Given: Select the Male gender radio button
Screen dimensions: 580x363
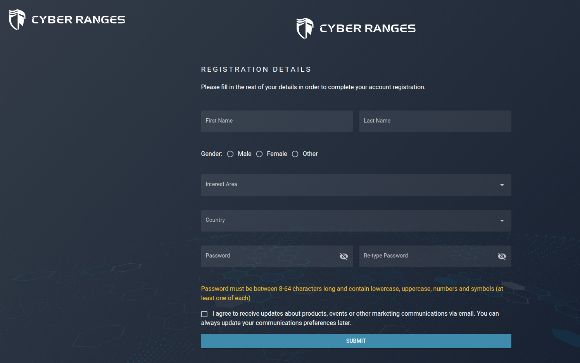Looking at the screenshot, I should 230,154.
